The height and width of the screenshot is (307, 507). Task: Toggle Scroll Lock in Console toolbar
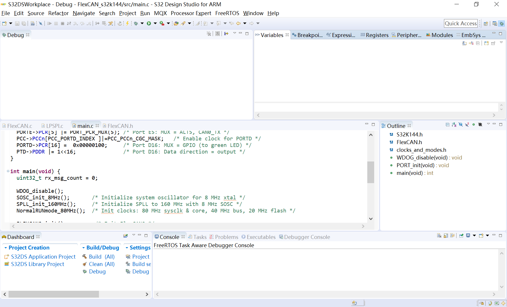[446, 236]
